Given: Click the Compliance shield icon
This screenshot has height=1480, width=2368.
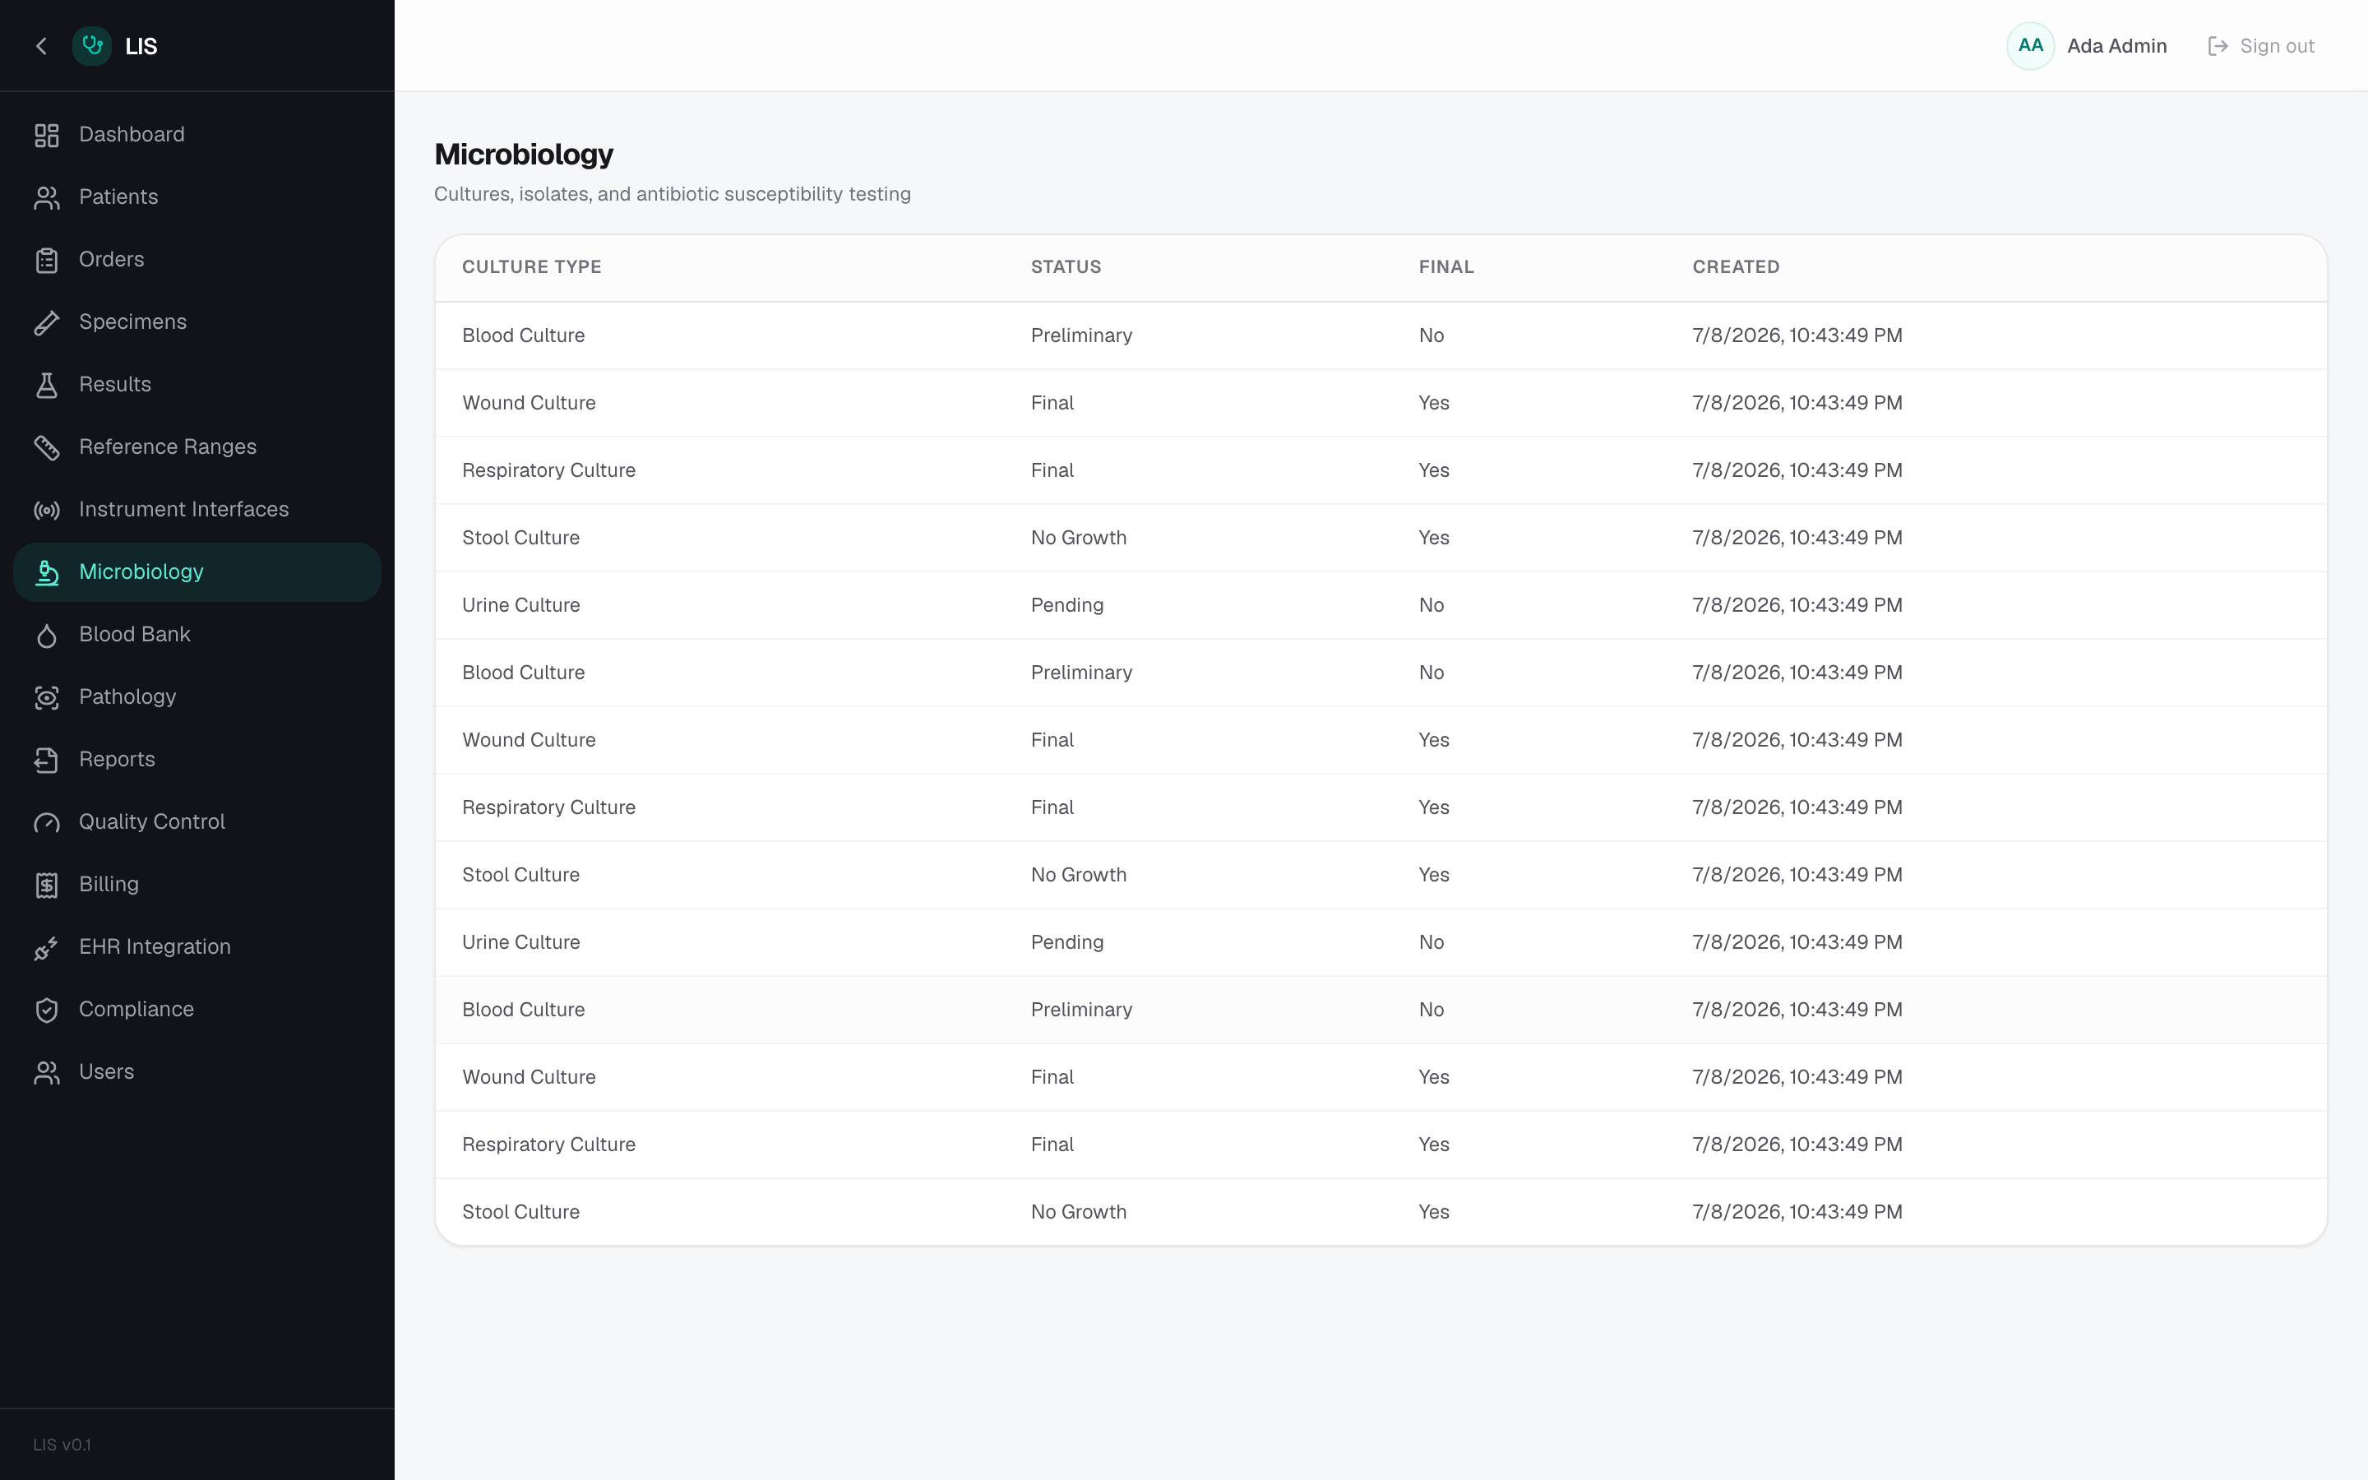Looking at the screenshot, I should 47,1011.
